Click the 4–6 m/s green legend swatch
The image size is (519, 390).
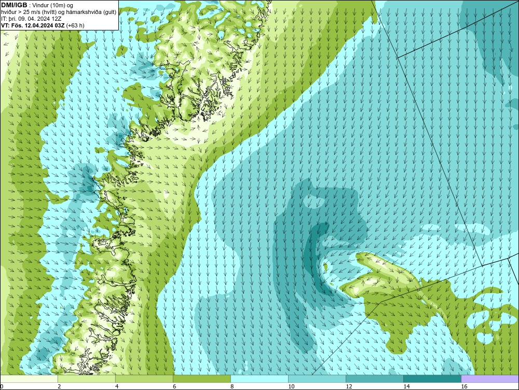point(144,379)
